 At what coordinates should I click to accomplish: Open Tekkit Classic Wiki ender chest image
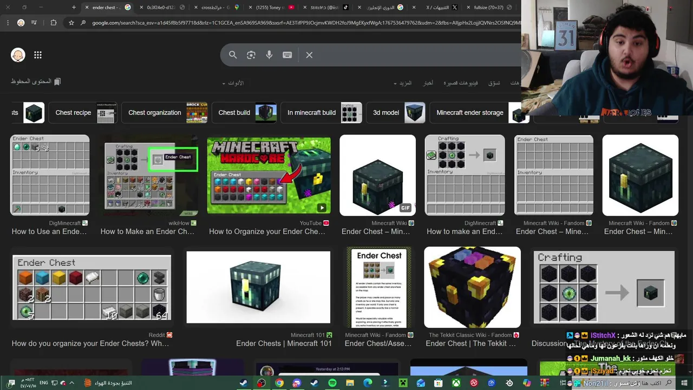tap(472, 287)
